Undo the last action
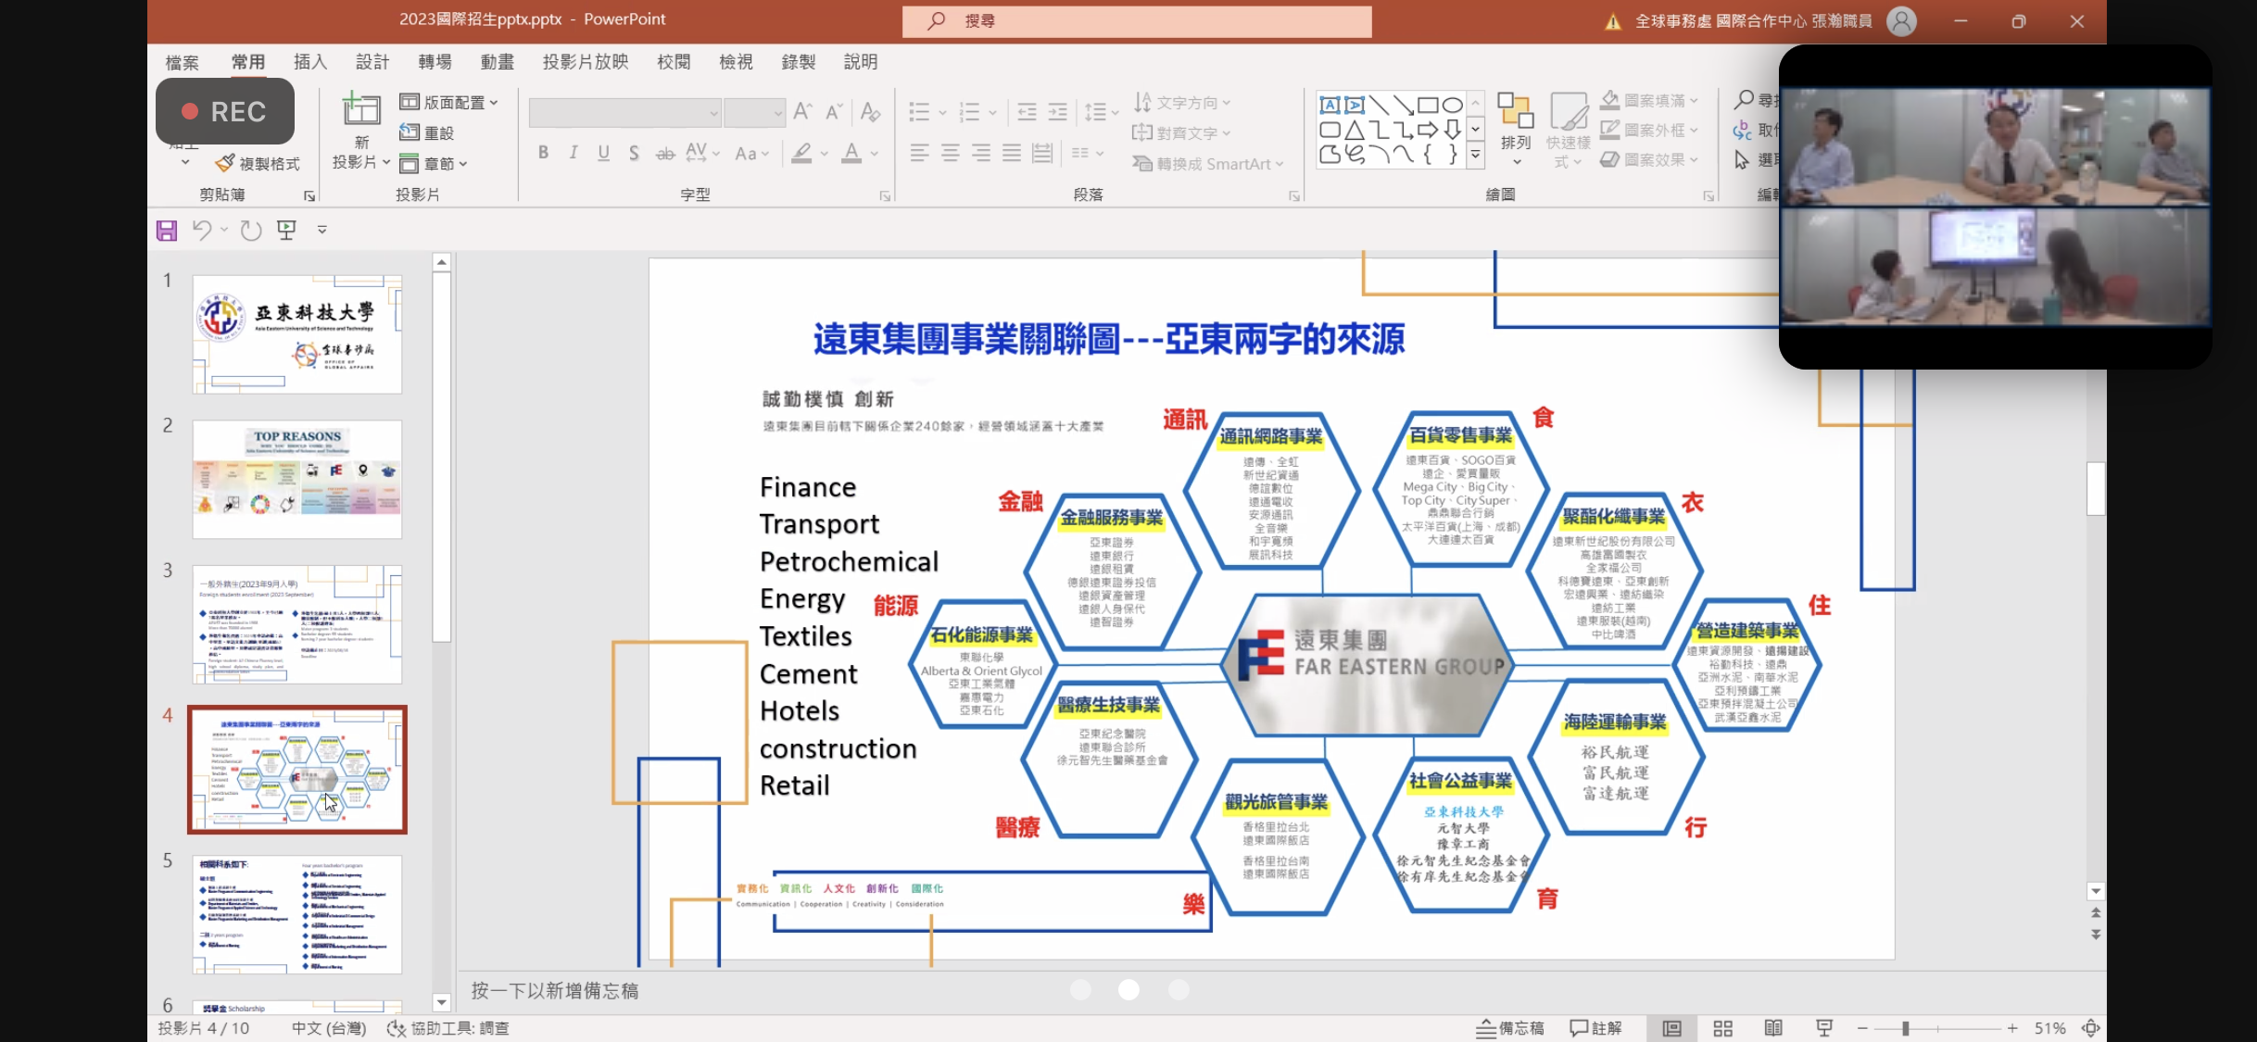 tap(201, 230)
